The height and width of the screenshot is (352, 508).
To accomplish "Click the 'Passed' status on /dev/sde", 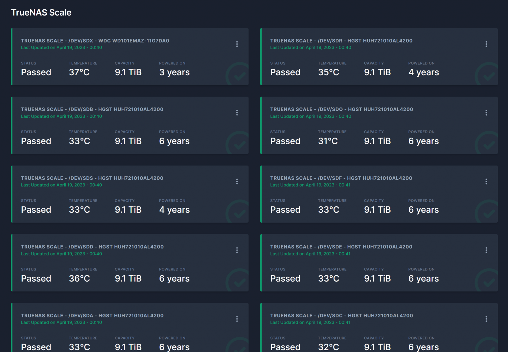I will coord(285,278).
